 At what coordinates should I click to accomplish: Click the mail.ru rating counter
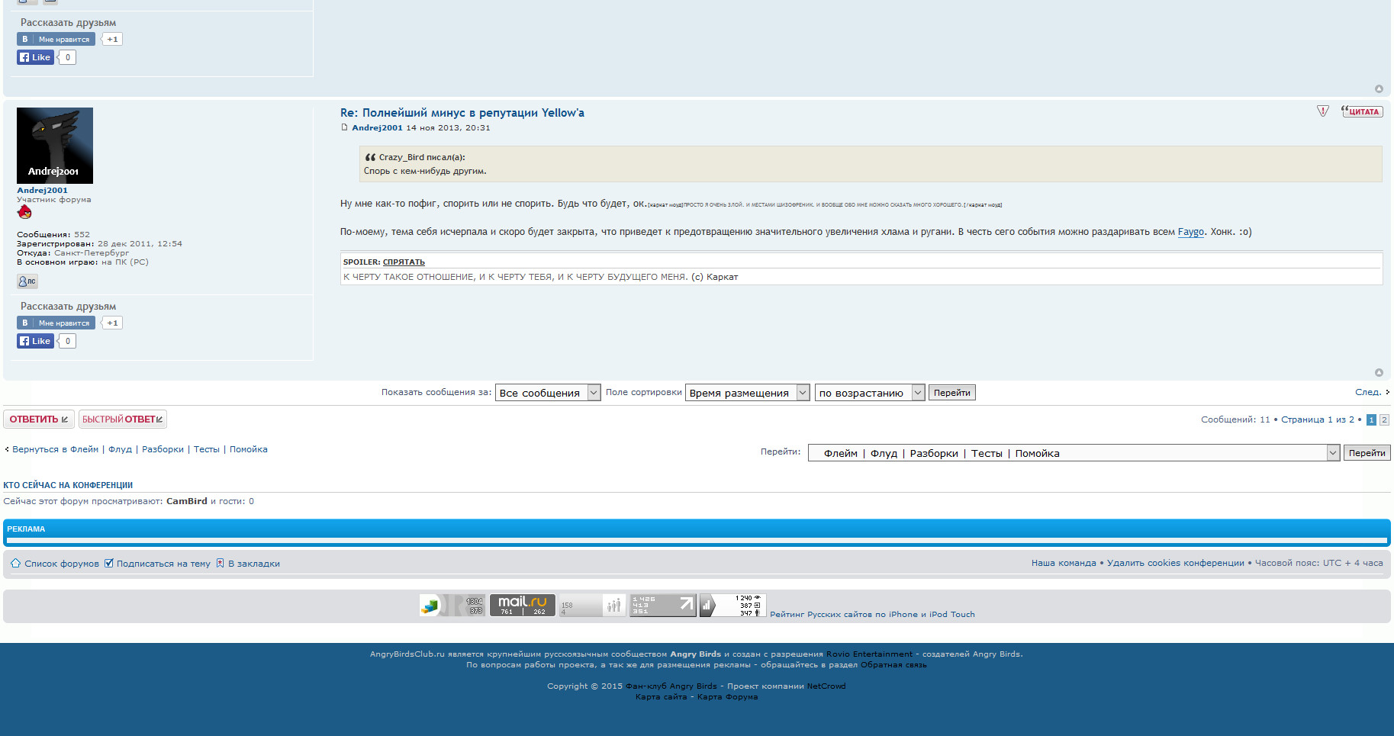coord(523,606)
